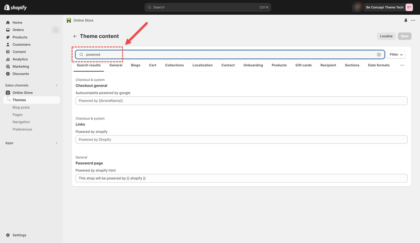Image resolution: width=420 pixels, height=243 pixels.
Task: Switch to the Products tab
Action: pyautogui.click(x=279, y=65)
